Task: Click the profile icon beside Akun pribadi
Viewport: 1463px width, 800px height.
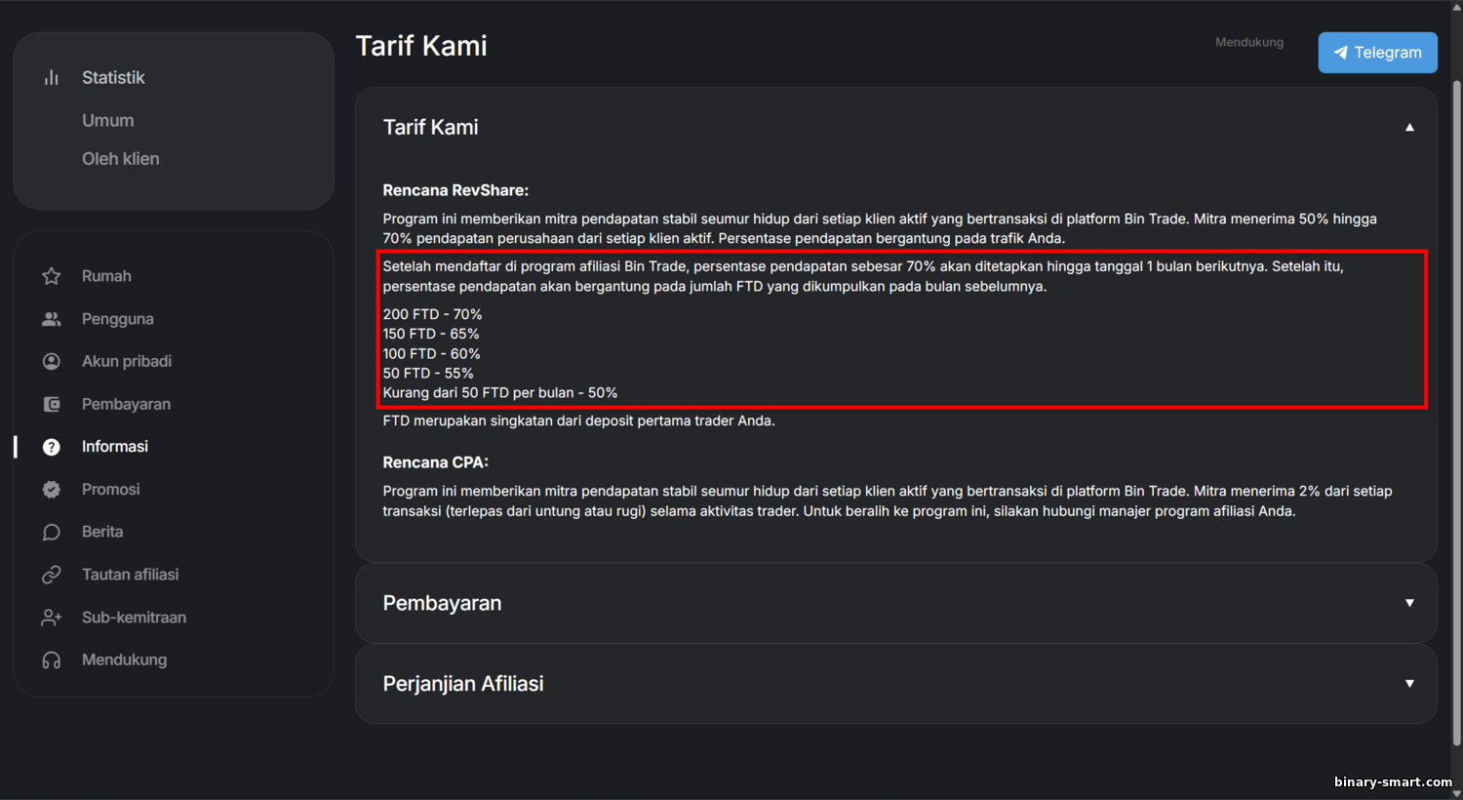Action: (52, 361)
